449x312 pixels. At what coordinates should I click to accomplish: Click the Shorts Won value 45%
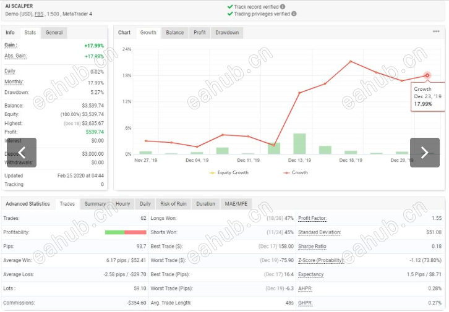pyautogui.click(x=289, y=232)
